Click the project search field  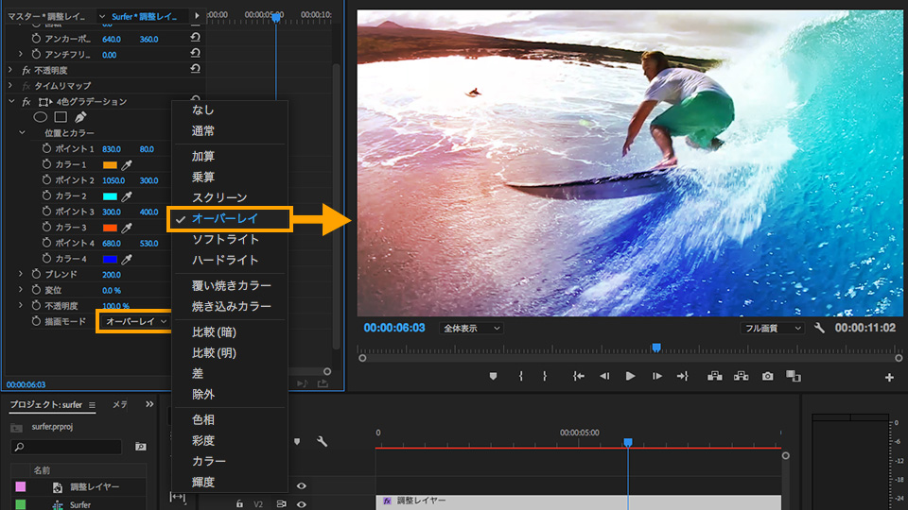[66, 447]
